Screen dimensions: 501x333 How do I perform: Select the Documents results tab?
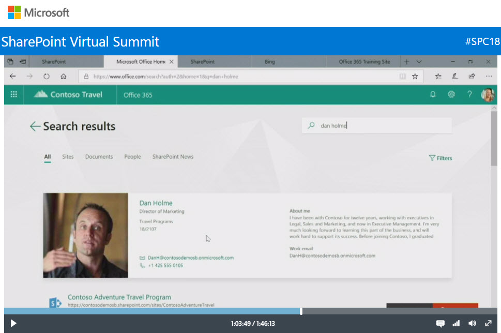click(99, 157)
